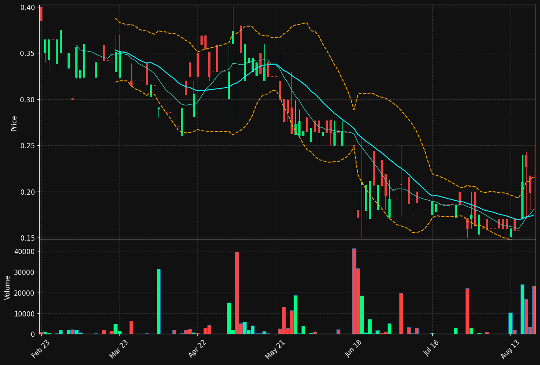
Task: Click the Jun 18 date label
Action: click(x=354, y=350)
